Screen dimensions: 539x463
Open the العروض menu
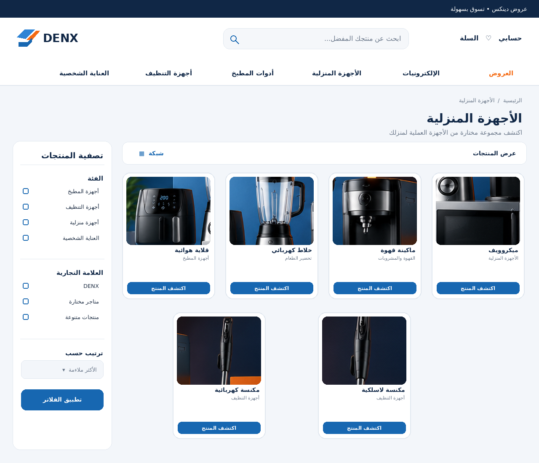tap(501, 73)
